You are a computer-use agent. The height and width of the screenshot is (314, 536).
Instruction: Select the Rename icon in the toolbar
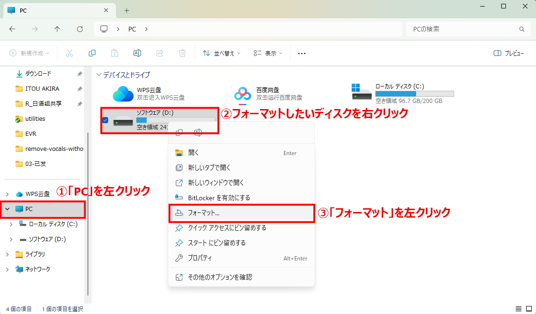pos(137,53)
